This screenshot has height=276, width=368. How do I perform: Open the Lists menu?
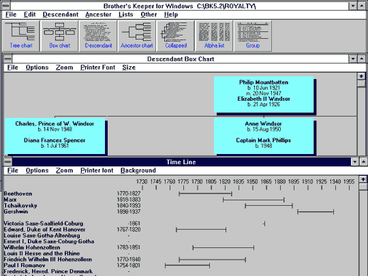(x=126, y=14)
